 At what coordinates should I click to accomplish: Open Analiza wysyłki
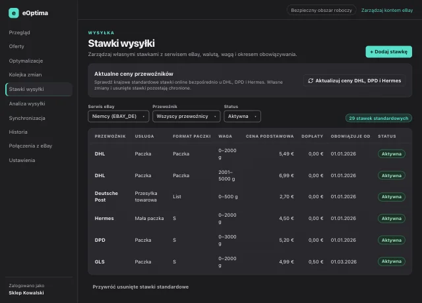[27, 104]
